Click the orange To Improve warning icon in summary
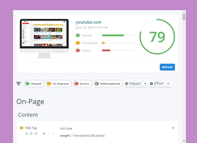197x143 pixels. [78, 43]
